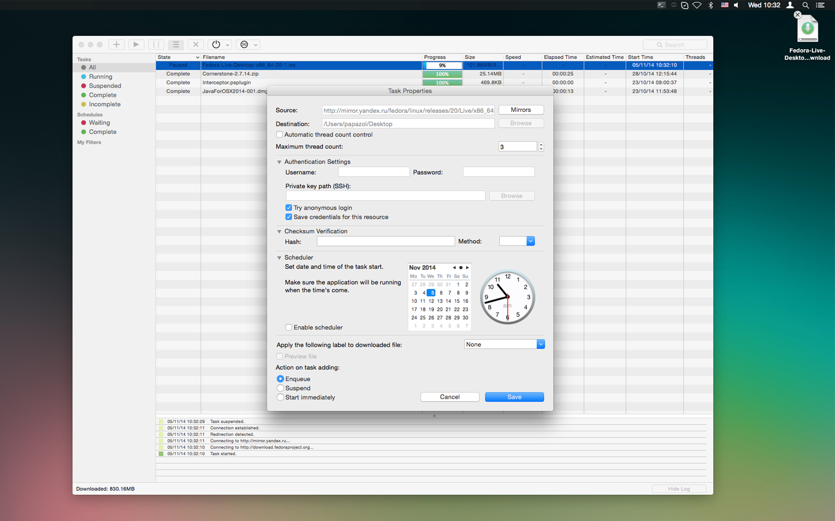This screenshot has height=521, width=835.
Task: Uncheck Try anonymous login
Action: click(x=288, y=207)
